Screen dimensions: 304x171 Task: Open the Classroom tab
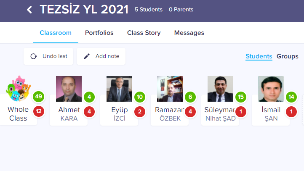[56, 33]
